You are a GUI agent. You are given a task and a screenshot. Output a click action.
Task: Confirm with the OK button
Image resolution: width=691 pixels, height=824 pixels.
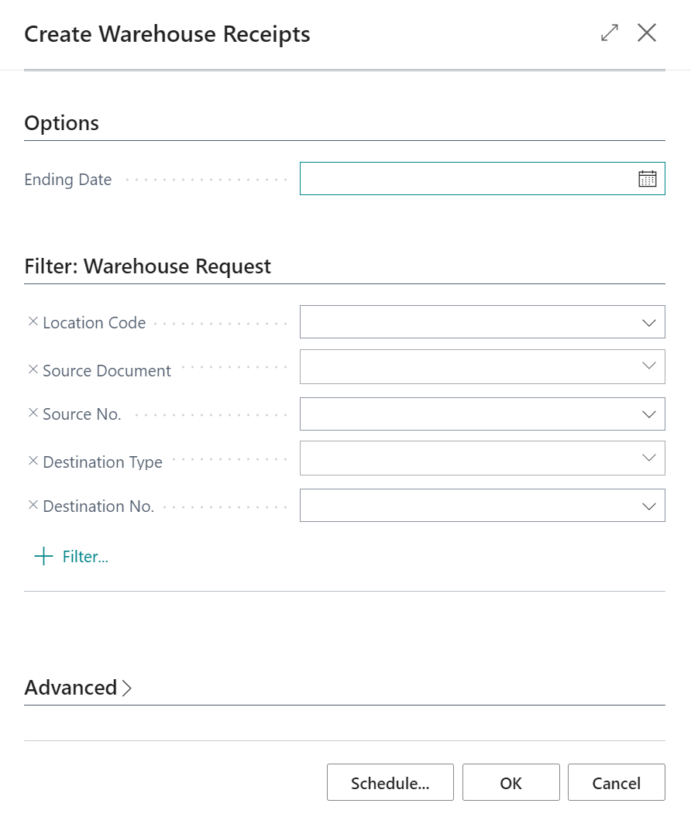(x=511, y=782)
